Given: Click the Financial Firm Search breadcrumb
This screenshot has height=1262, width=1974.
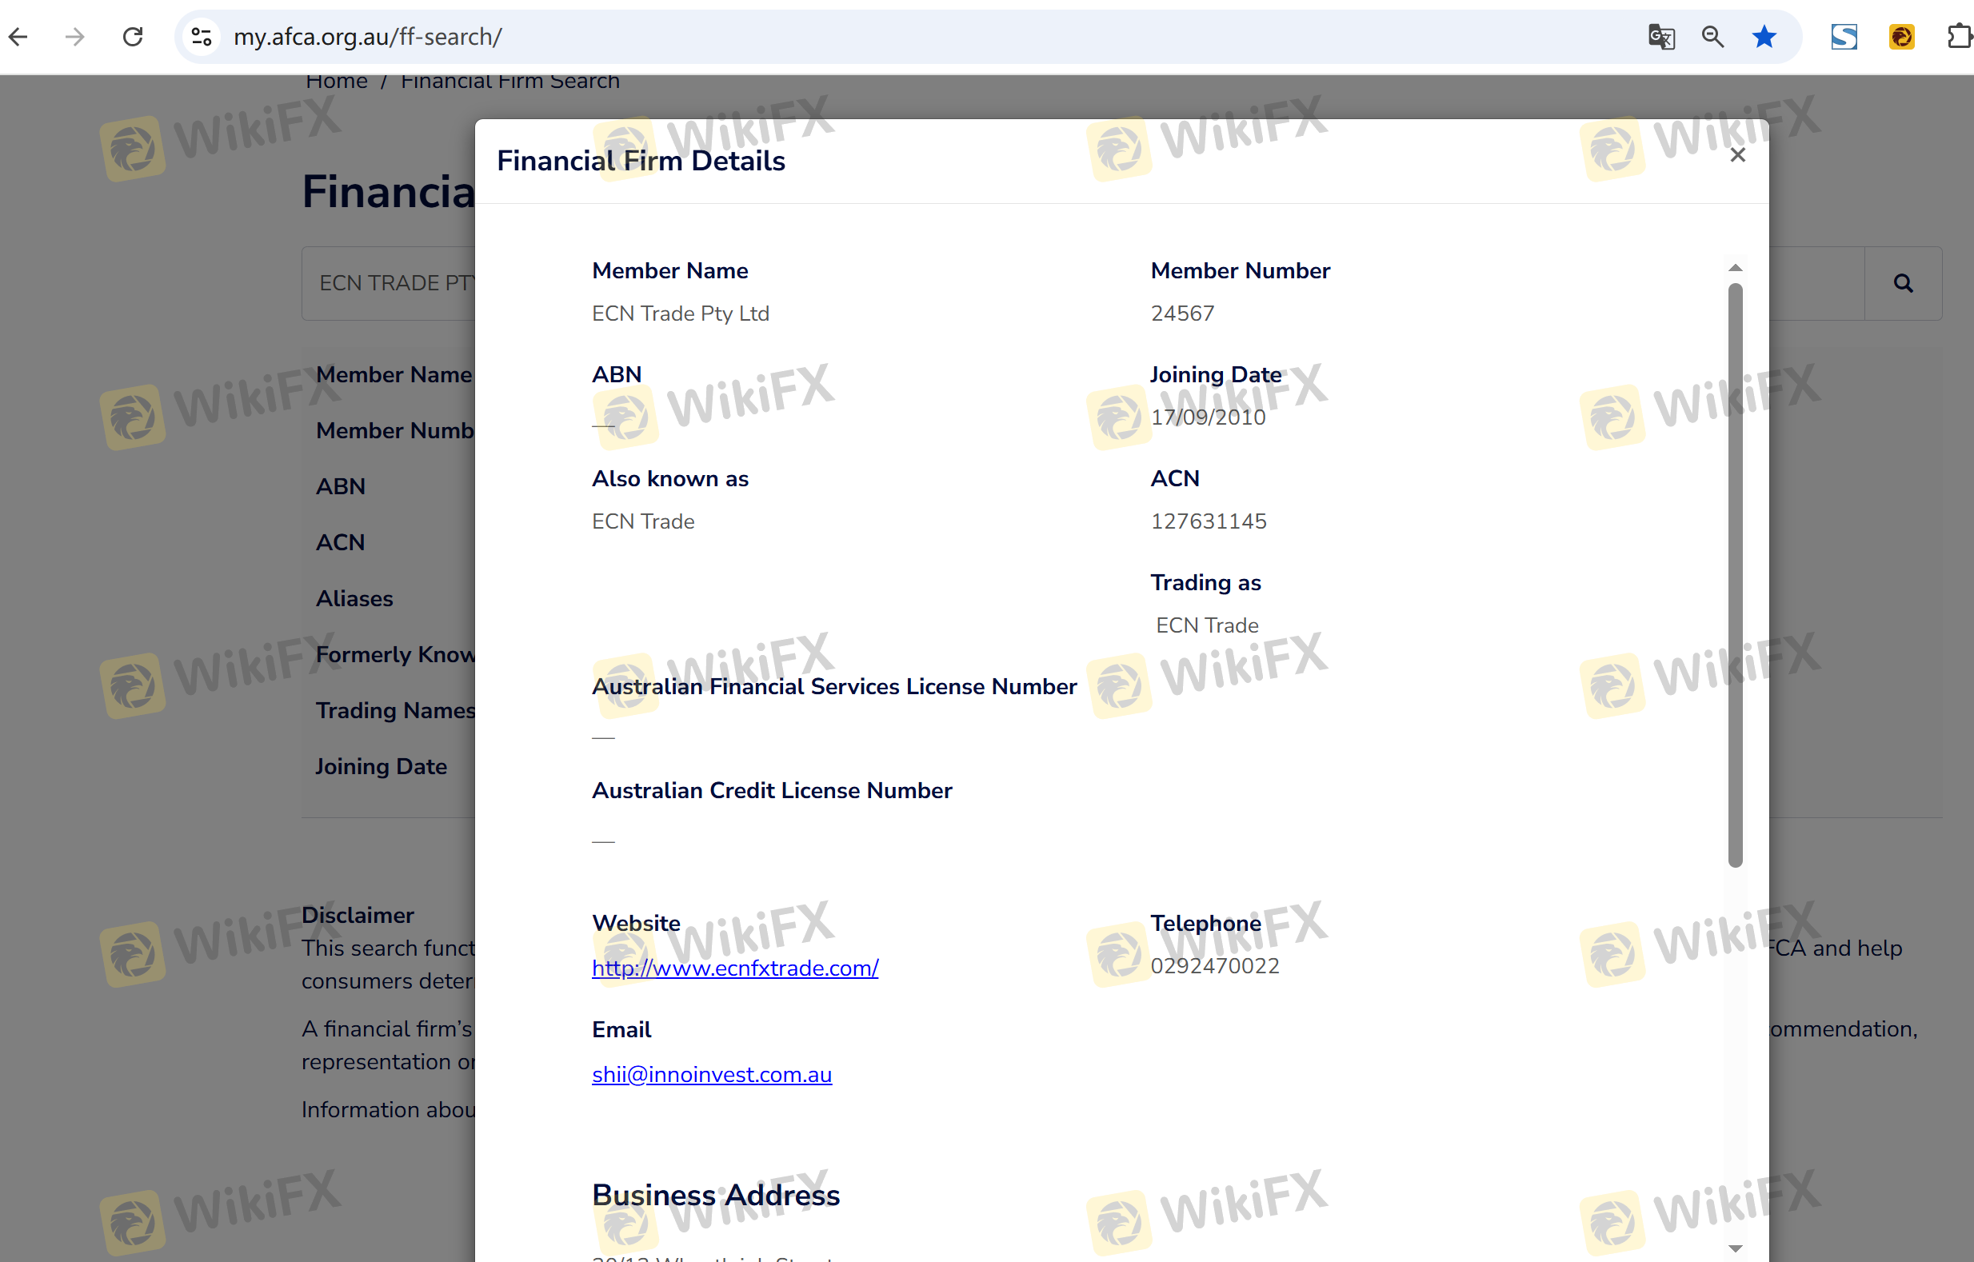Looking at the screenshot, I should click(x=509, y=81).
